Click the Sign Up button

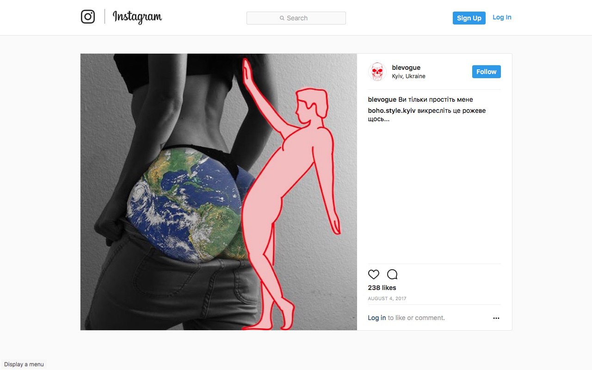tap(469, 18)
